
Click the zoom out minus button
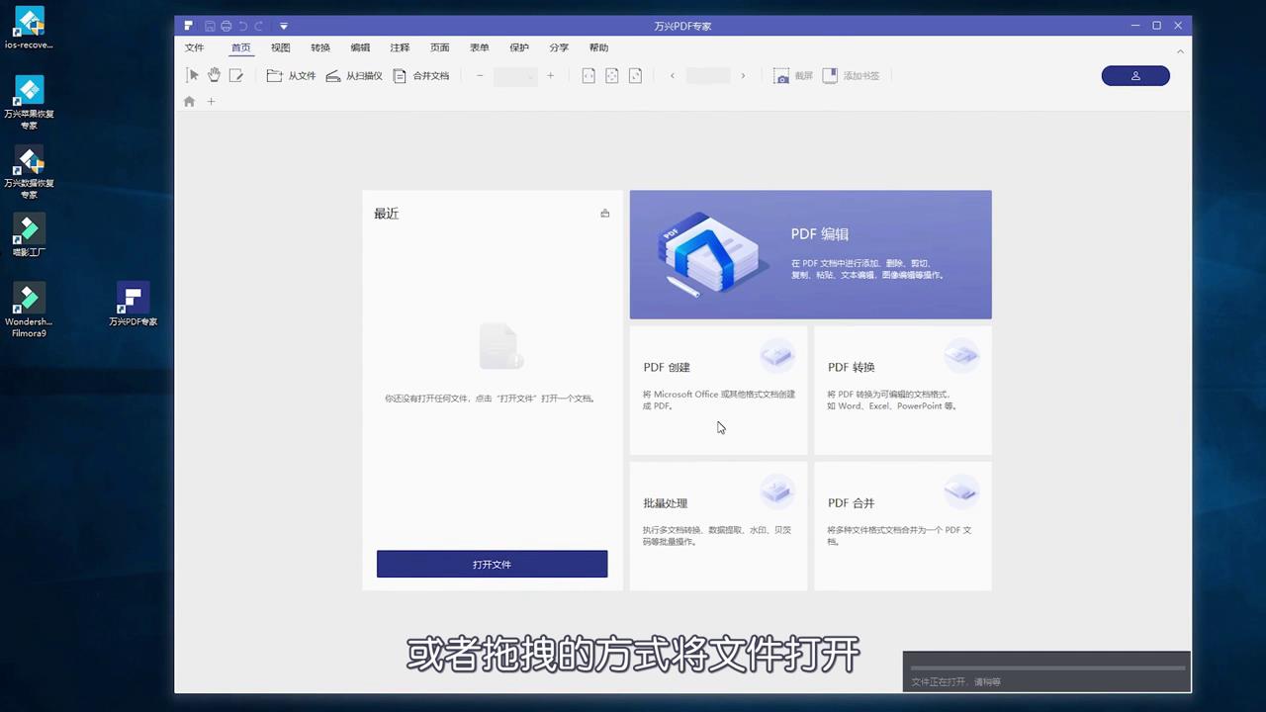480,75
